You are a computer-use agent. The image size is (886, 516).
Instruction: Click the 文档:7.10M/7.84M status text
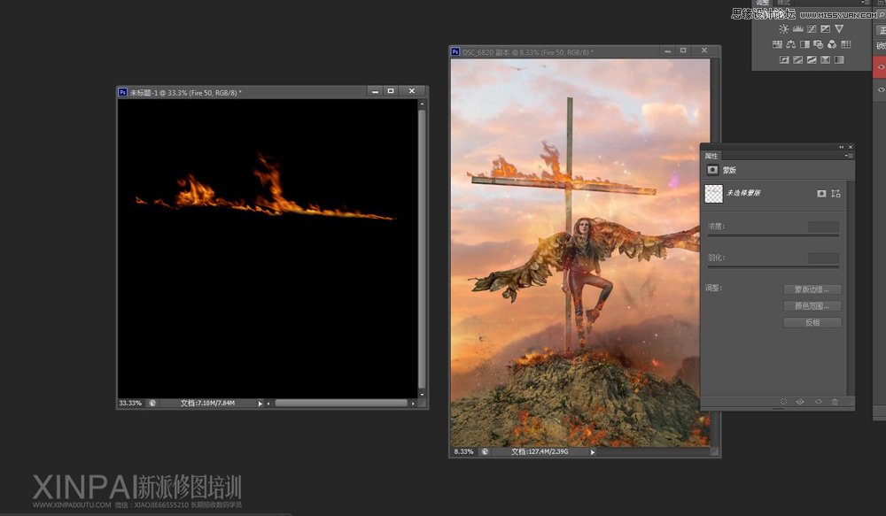pyautogui.click(x=207, y=403)
